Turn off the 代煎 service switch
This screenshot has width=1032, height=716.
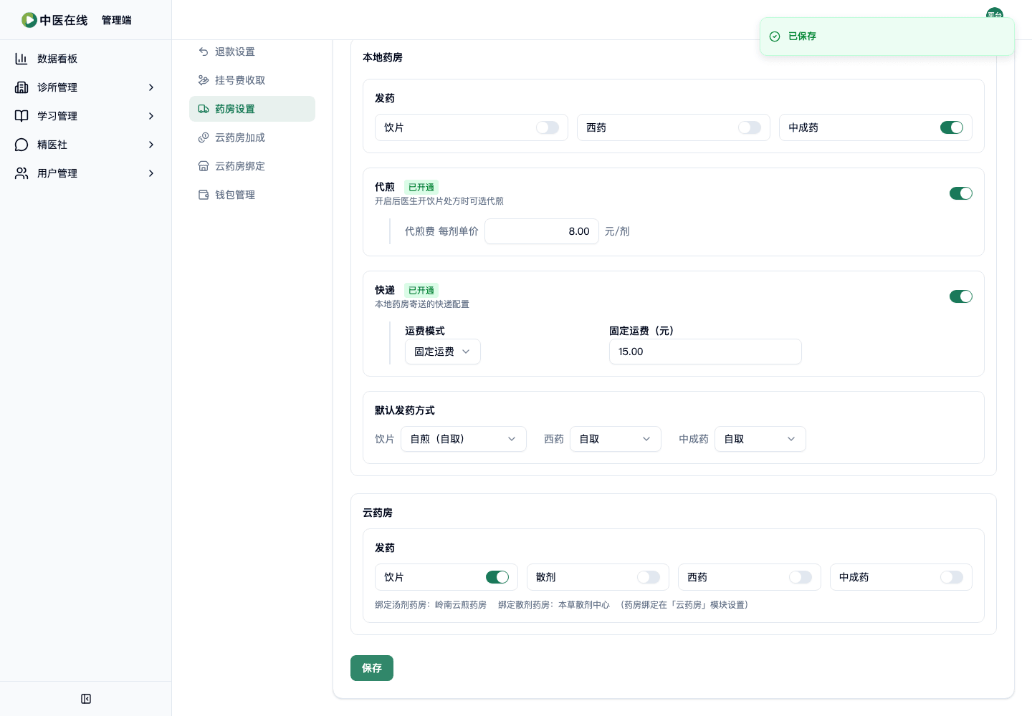[961, 193]
